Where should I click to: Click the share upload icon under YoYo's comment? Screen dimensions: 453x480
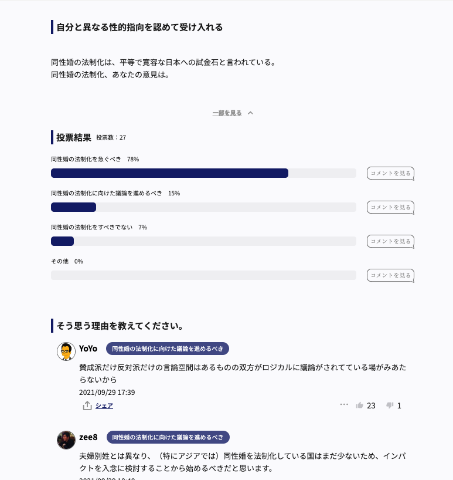(87, 405)
